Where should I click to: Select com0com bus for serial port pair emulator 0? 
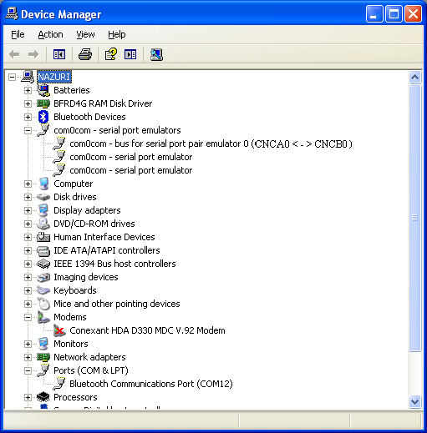point(211,143)
